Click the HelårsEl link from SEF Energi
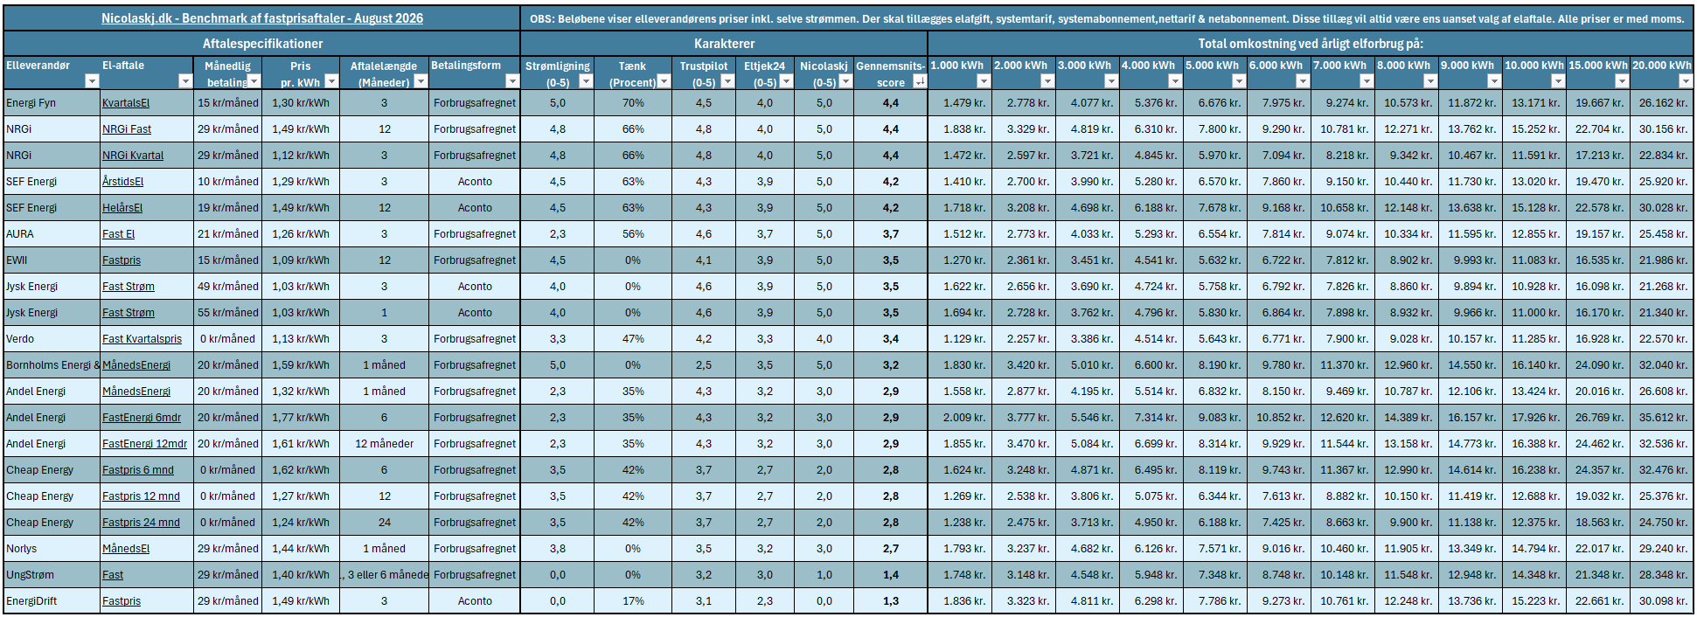This screenshot has width=1697, height=617. (122, 208)
